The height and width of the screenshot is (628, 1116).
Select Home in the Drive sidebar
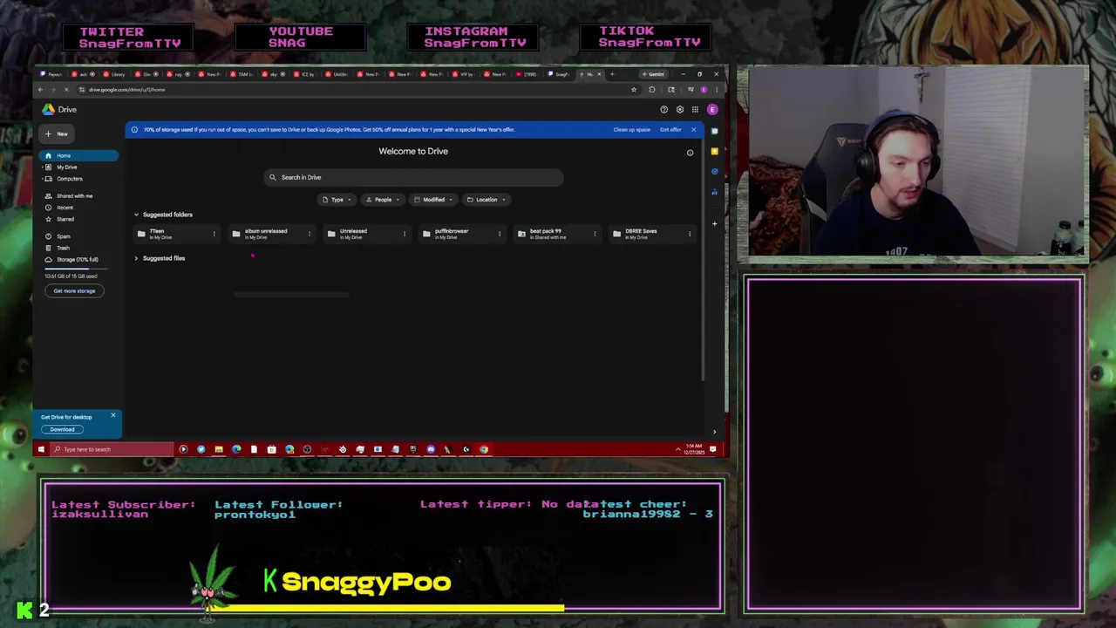(78, 155)
